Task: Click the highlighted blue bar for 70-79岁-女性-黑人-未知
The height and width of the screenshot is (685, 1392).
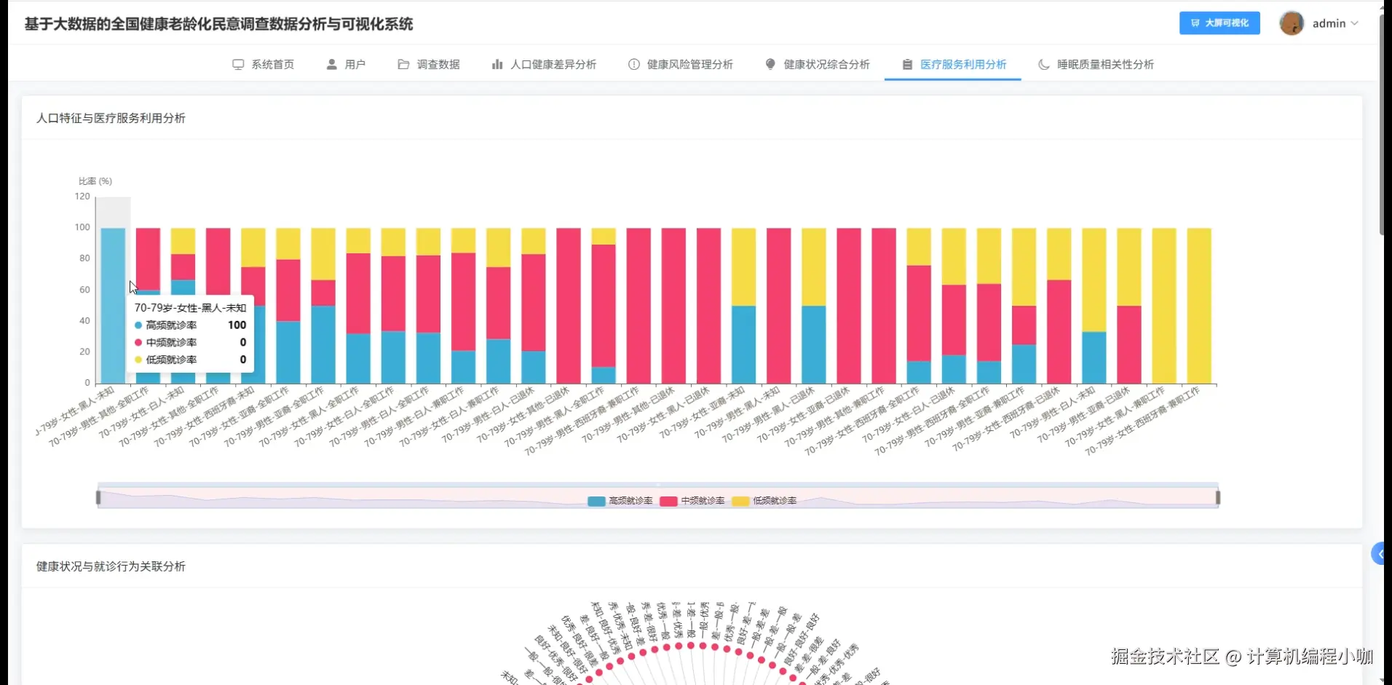Action: click(x=113, y=306)
